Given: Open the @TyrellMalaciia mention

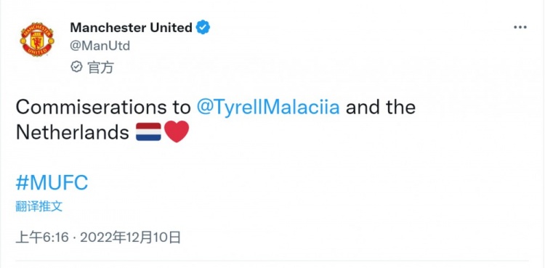Looking at the screenshot, I should (268, 107).
